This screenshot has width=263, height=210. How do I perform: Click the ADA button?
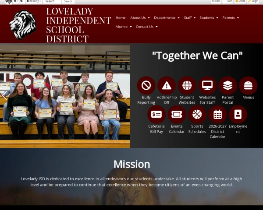[x=228, y=1]
